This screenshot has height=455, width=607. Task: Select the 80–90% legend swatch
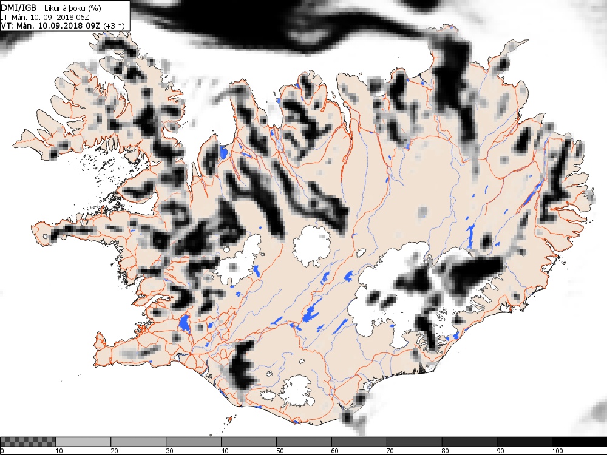coord(469,442)
